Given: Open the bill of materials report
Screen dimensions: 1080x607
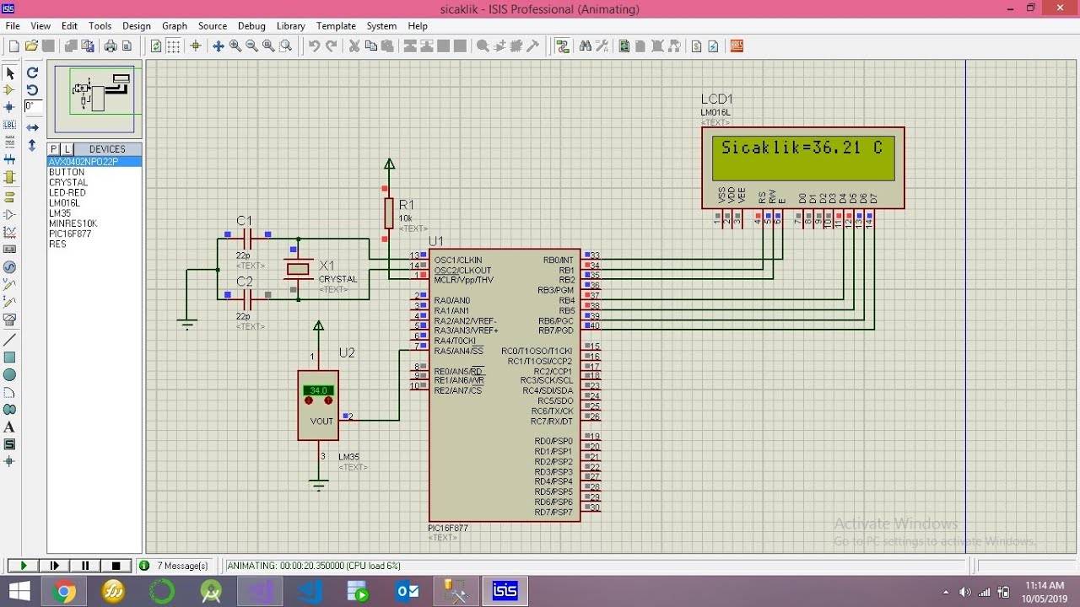Looking at the screenshot, I should (x=696, y=46).
